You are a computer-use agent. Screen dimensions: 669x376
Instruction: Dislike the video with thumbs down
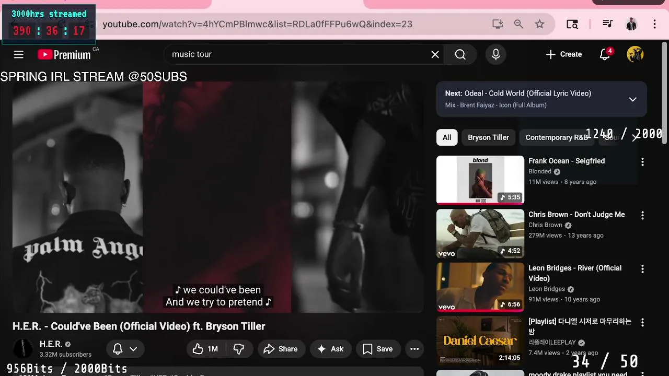(239, 349)
